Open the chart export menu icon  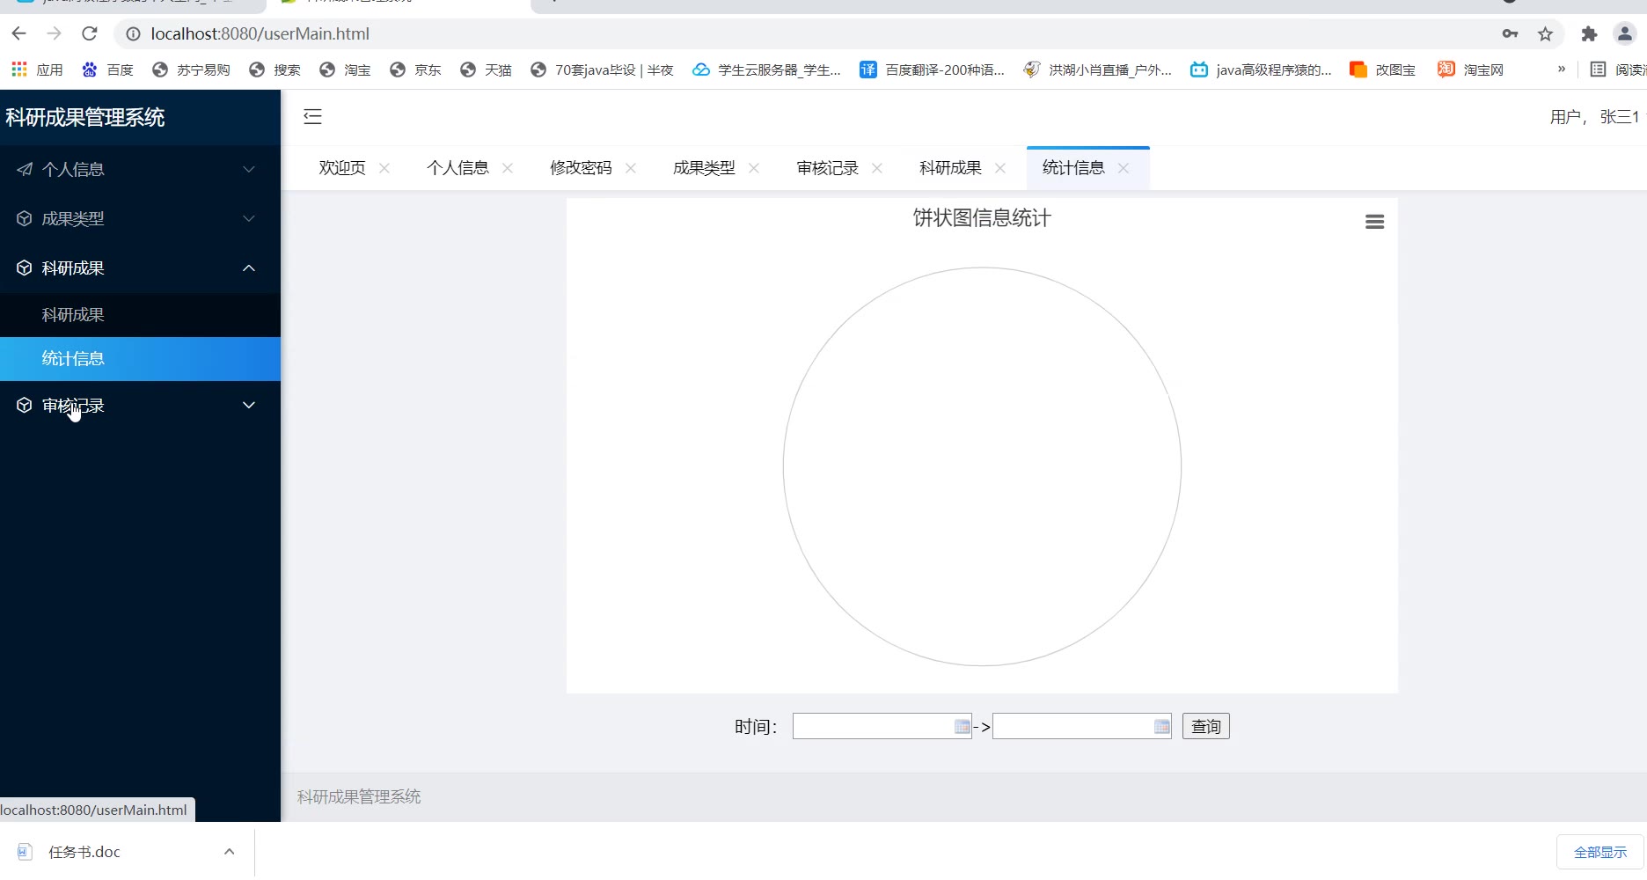click(x=1374, y=222)
